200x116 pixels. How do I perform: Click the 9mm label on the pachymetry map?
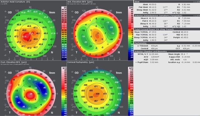(119, 73)
